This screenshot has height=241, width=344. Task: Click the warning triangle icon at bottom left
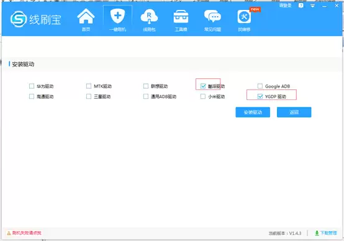tap(9, 234)
